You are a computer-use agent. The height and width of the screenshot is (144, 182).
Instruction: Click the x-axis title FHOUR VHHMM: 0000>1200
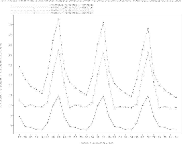click(97, 143)
